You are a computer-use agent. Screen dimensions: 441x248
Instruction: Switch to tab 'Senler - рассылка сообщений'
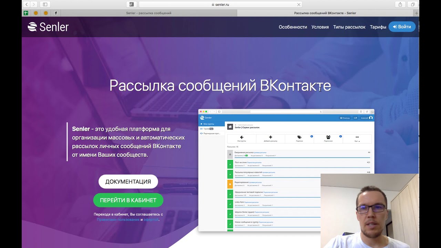[x=148, y=13]
